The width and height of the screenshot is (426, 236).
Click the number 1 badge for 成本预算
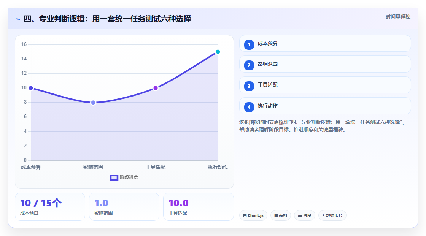tap(249, 44)
